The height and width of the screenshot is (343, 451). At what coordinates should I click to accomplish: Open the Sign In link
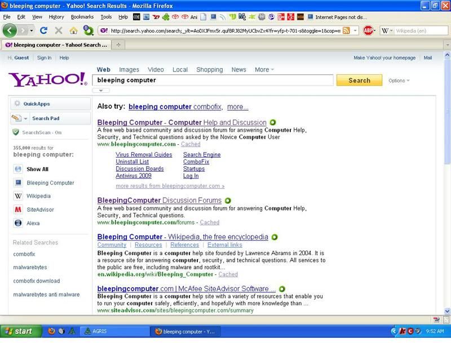[45, 58]
